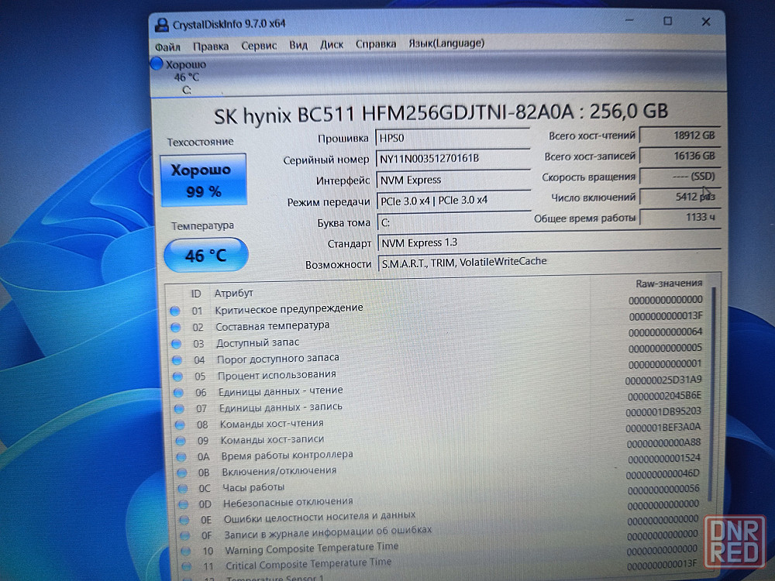This screenshot has width=775, height=581.
Task: Click the transfer mode field PCIe 3.0 x4
Action: click(x=453, y=201)
